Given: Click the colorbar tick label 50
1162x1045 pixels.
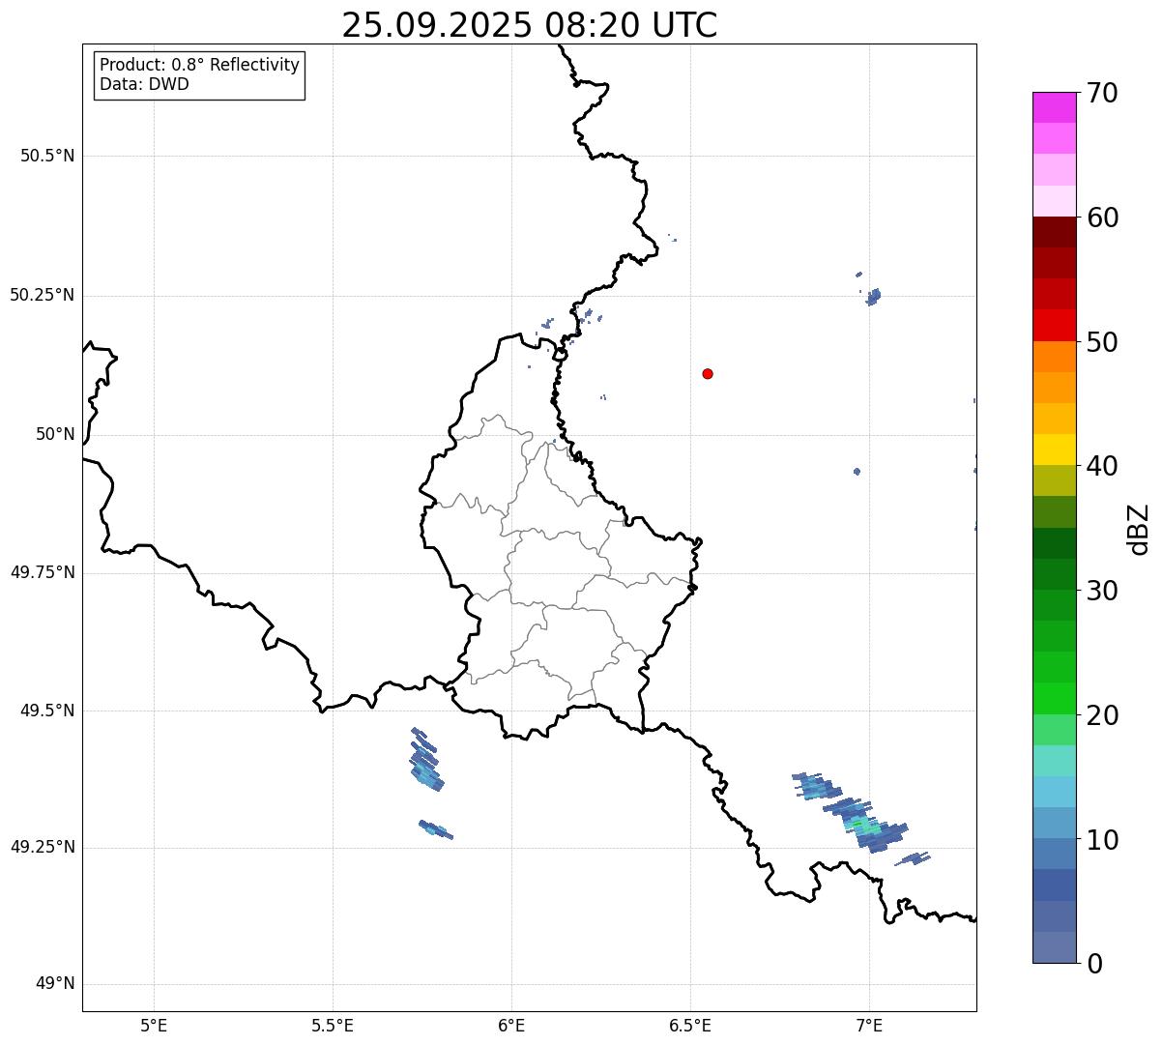Looking at the screenshot, I should [x=1102, y=342].
